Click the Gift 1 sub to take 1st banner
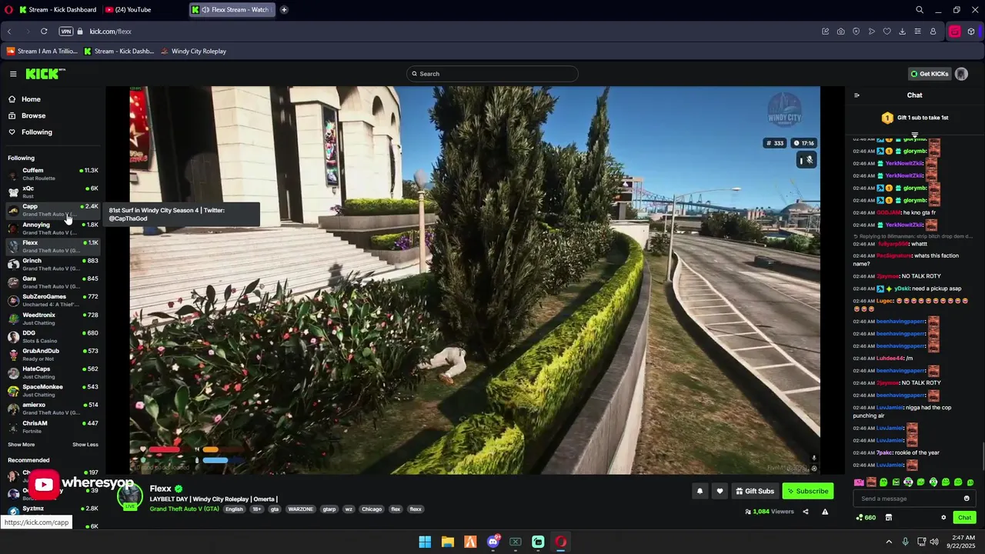This screenshot has width=985, height=554. click(x=915, y=118)
